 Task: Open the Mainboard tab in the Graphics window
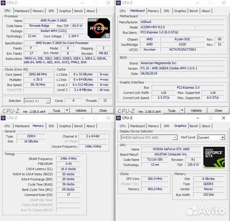137,126
